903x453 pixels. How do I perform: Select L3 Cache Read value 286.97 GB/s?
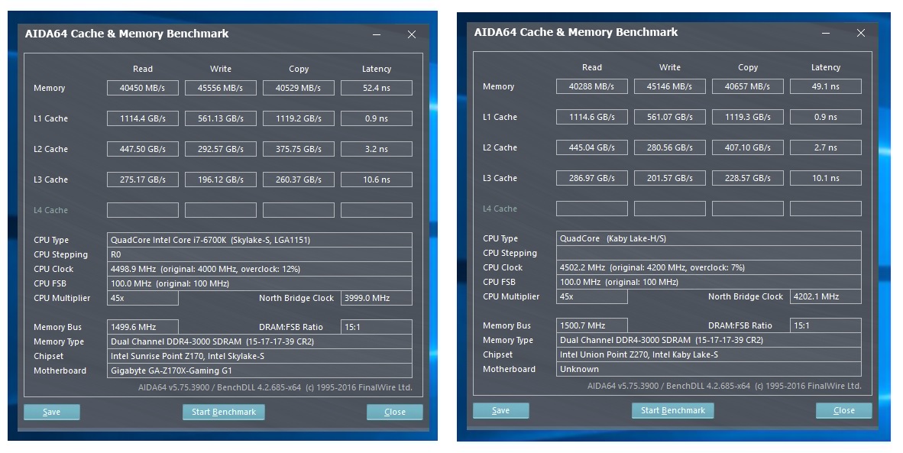[x=592, y=178]
